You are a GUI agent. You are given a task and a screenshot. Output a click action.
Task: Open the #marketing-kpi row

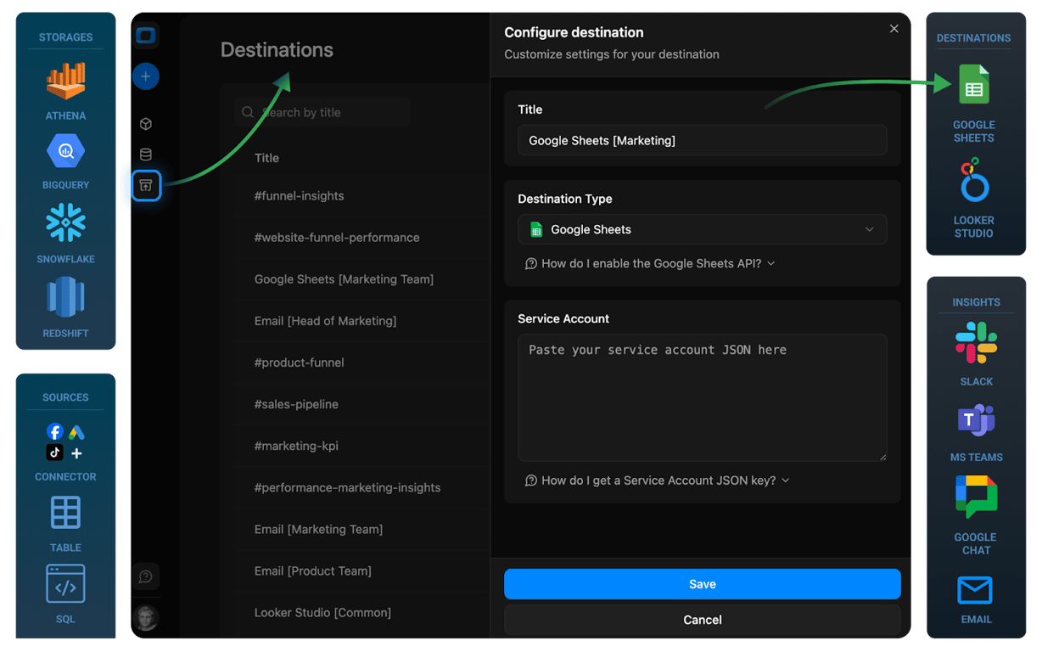coord(362,446)
